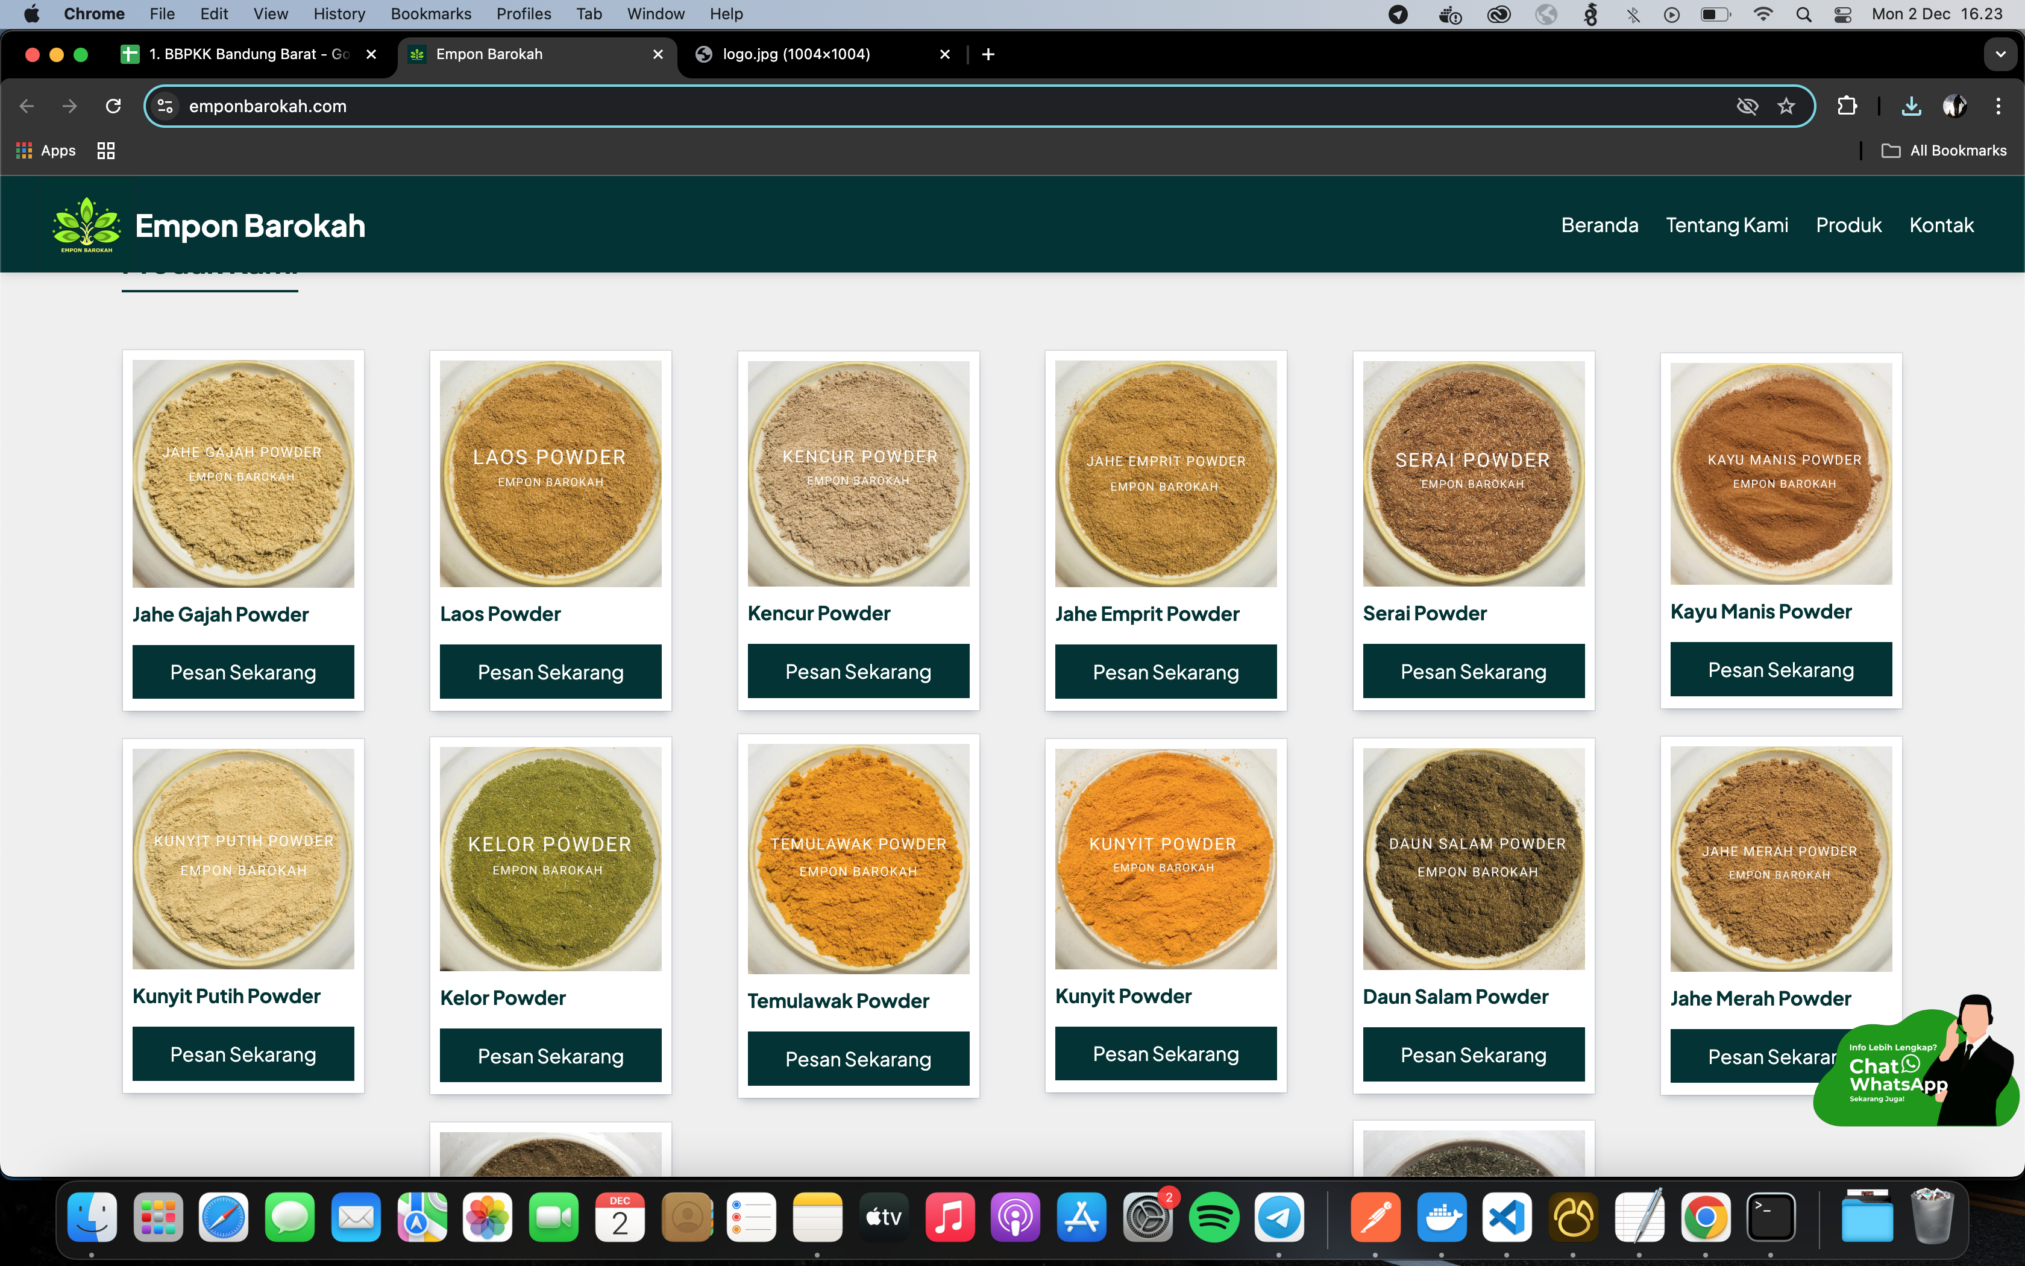Click the Empon Barokah site title text
This screenshot has height=1266, width=2025.
[250, 226]
